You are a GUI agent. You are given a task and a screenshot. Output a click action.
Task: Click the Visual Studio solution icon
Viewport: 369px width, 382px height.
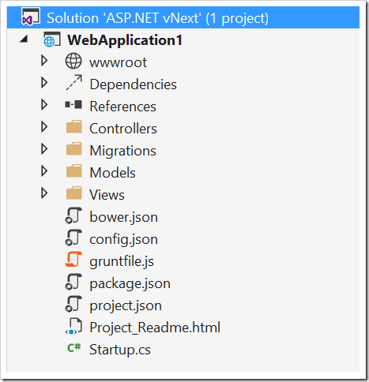31,17
